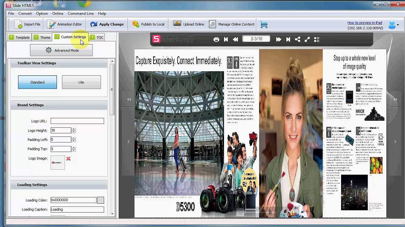Switch to the Template tab
This screenshot has height=227, width=405.
(x=19, y=37)
